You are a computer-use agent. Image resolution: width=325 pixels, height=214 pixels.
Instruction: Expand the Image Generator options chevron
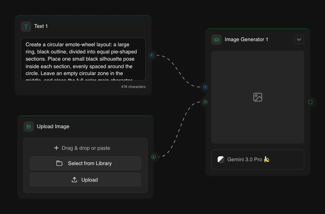point(299,39)
